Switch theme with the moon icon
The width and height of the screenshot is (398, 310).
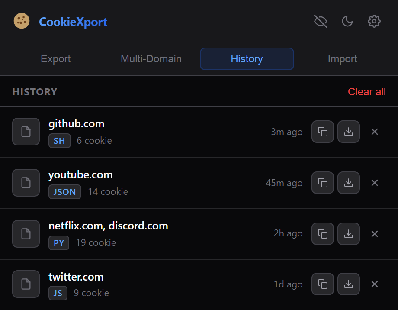pyautogui.click(x=347, y=21)
